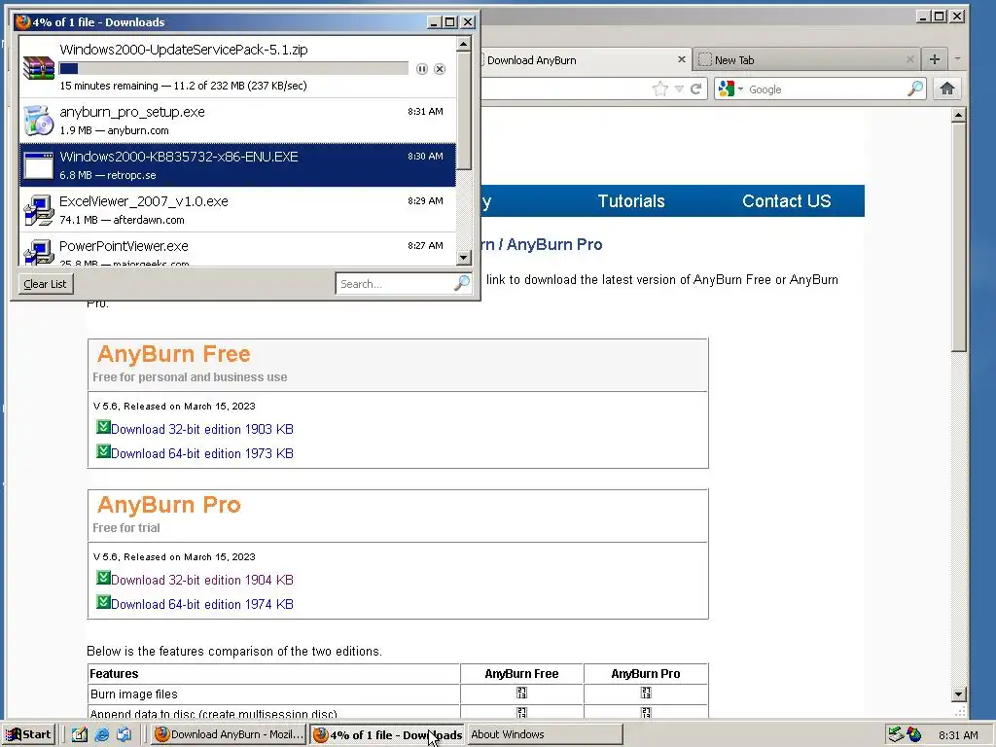Click the Downloads list scrollbar thumb
This screenshot has width=996, height=747.
point(464,111)
